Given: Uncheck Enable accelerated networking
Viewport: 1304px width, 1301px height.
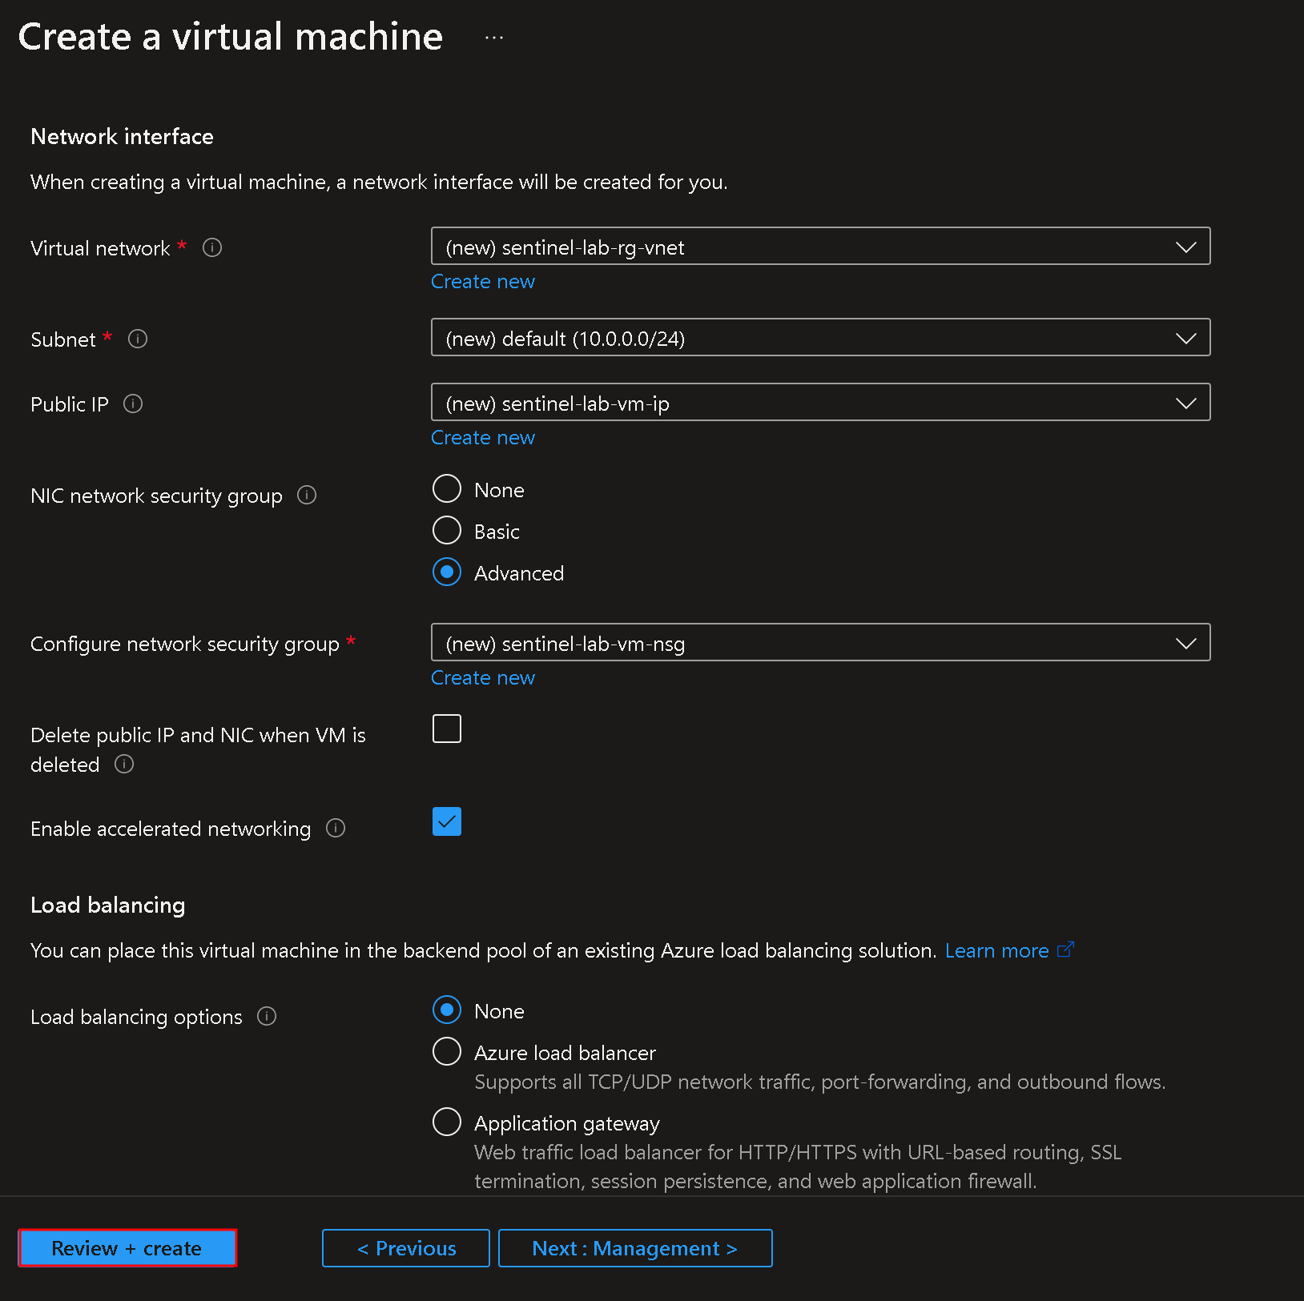Looking at the screenshot, I should click(x=446, y=821).
